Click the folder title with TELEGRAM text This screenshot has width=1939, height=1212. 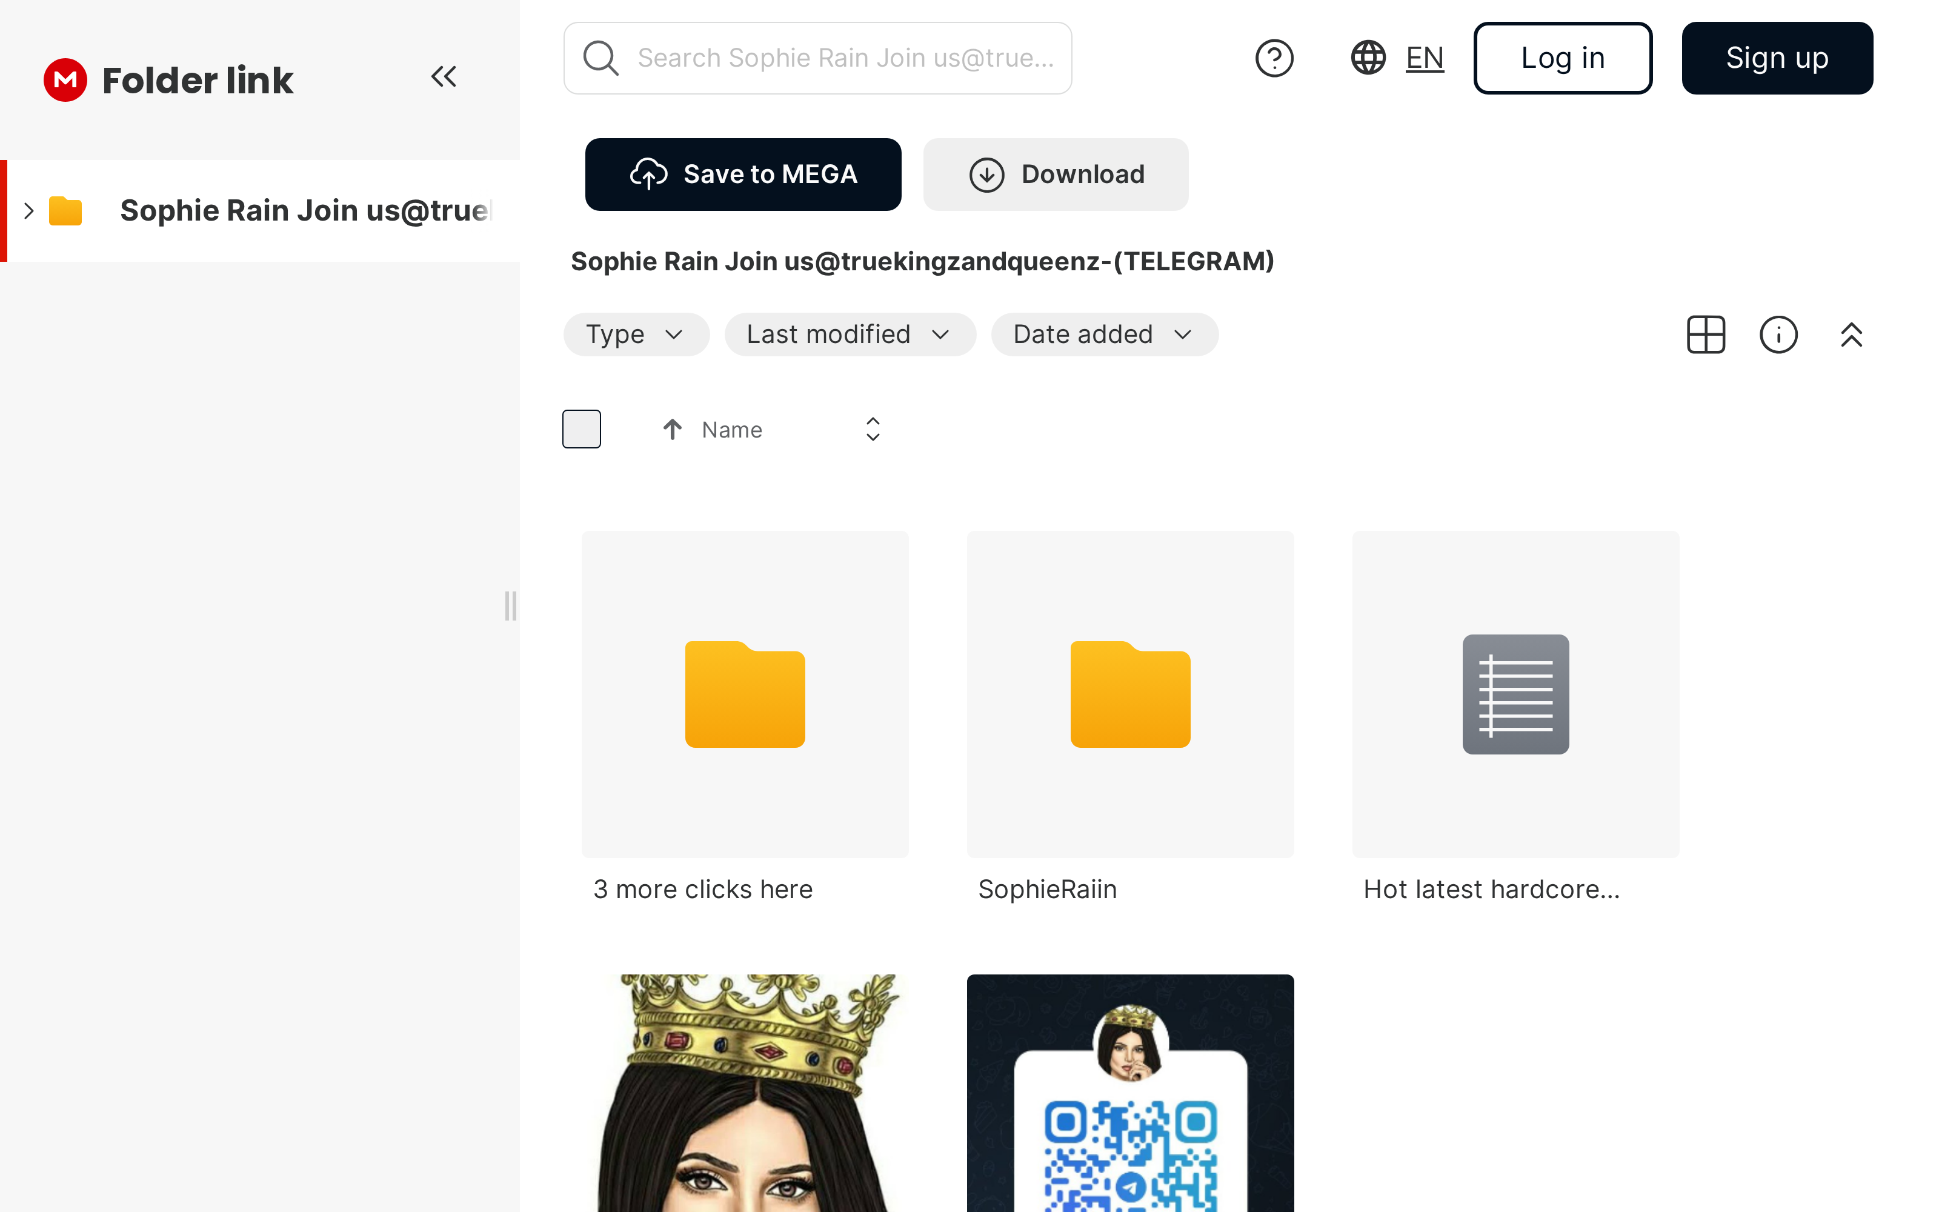922,261
